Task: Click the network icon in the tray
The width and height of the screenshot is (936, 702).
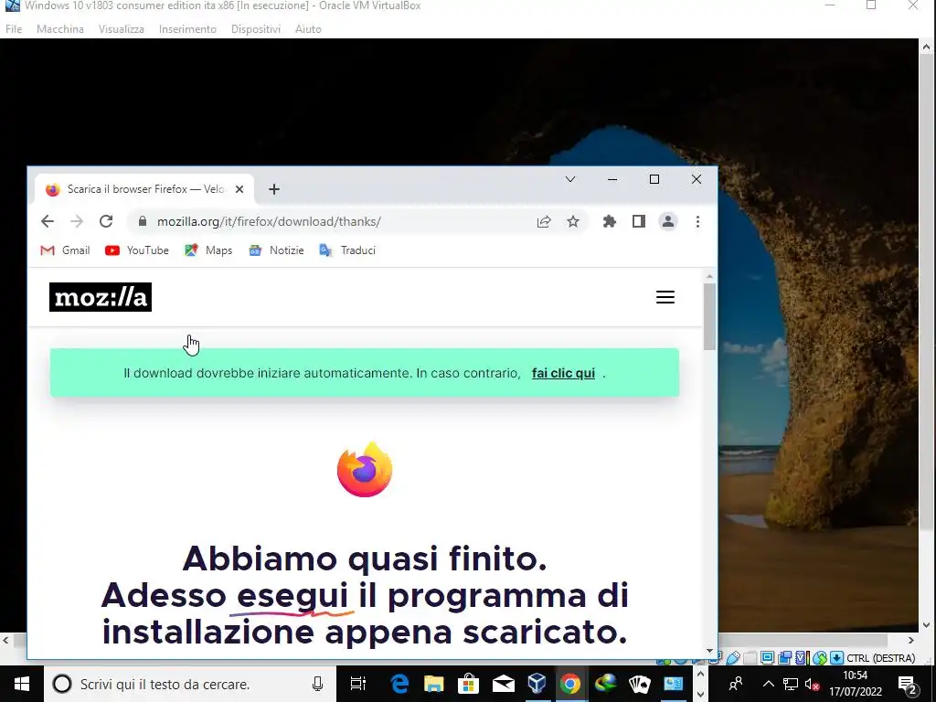Action: (791, 684)
